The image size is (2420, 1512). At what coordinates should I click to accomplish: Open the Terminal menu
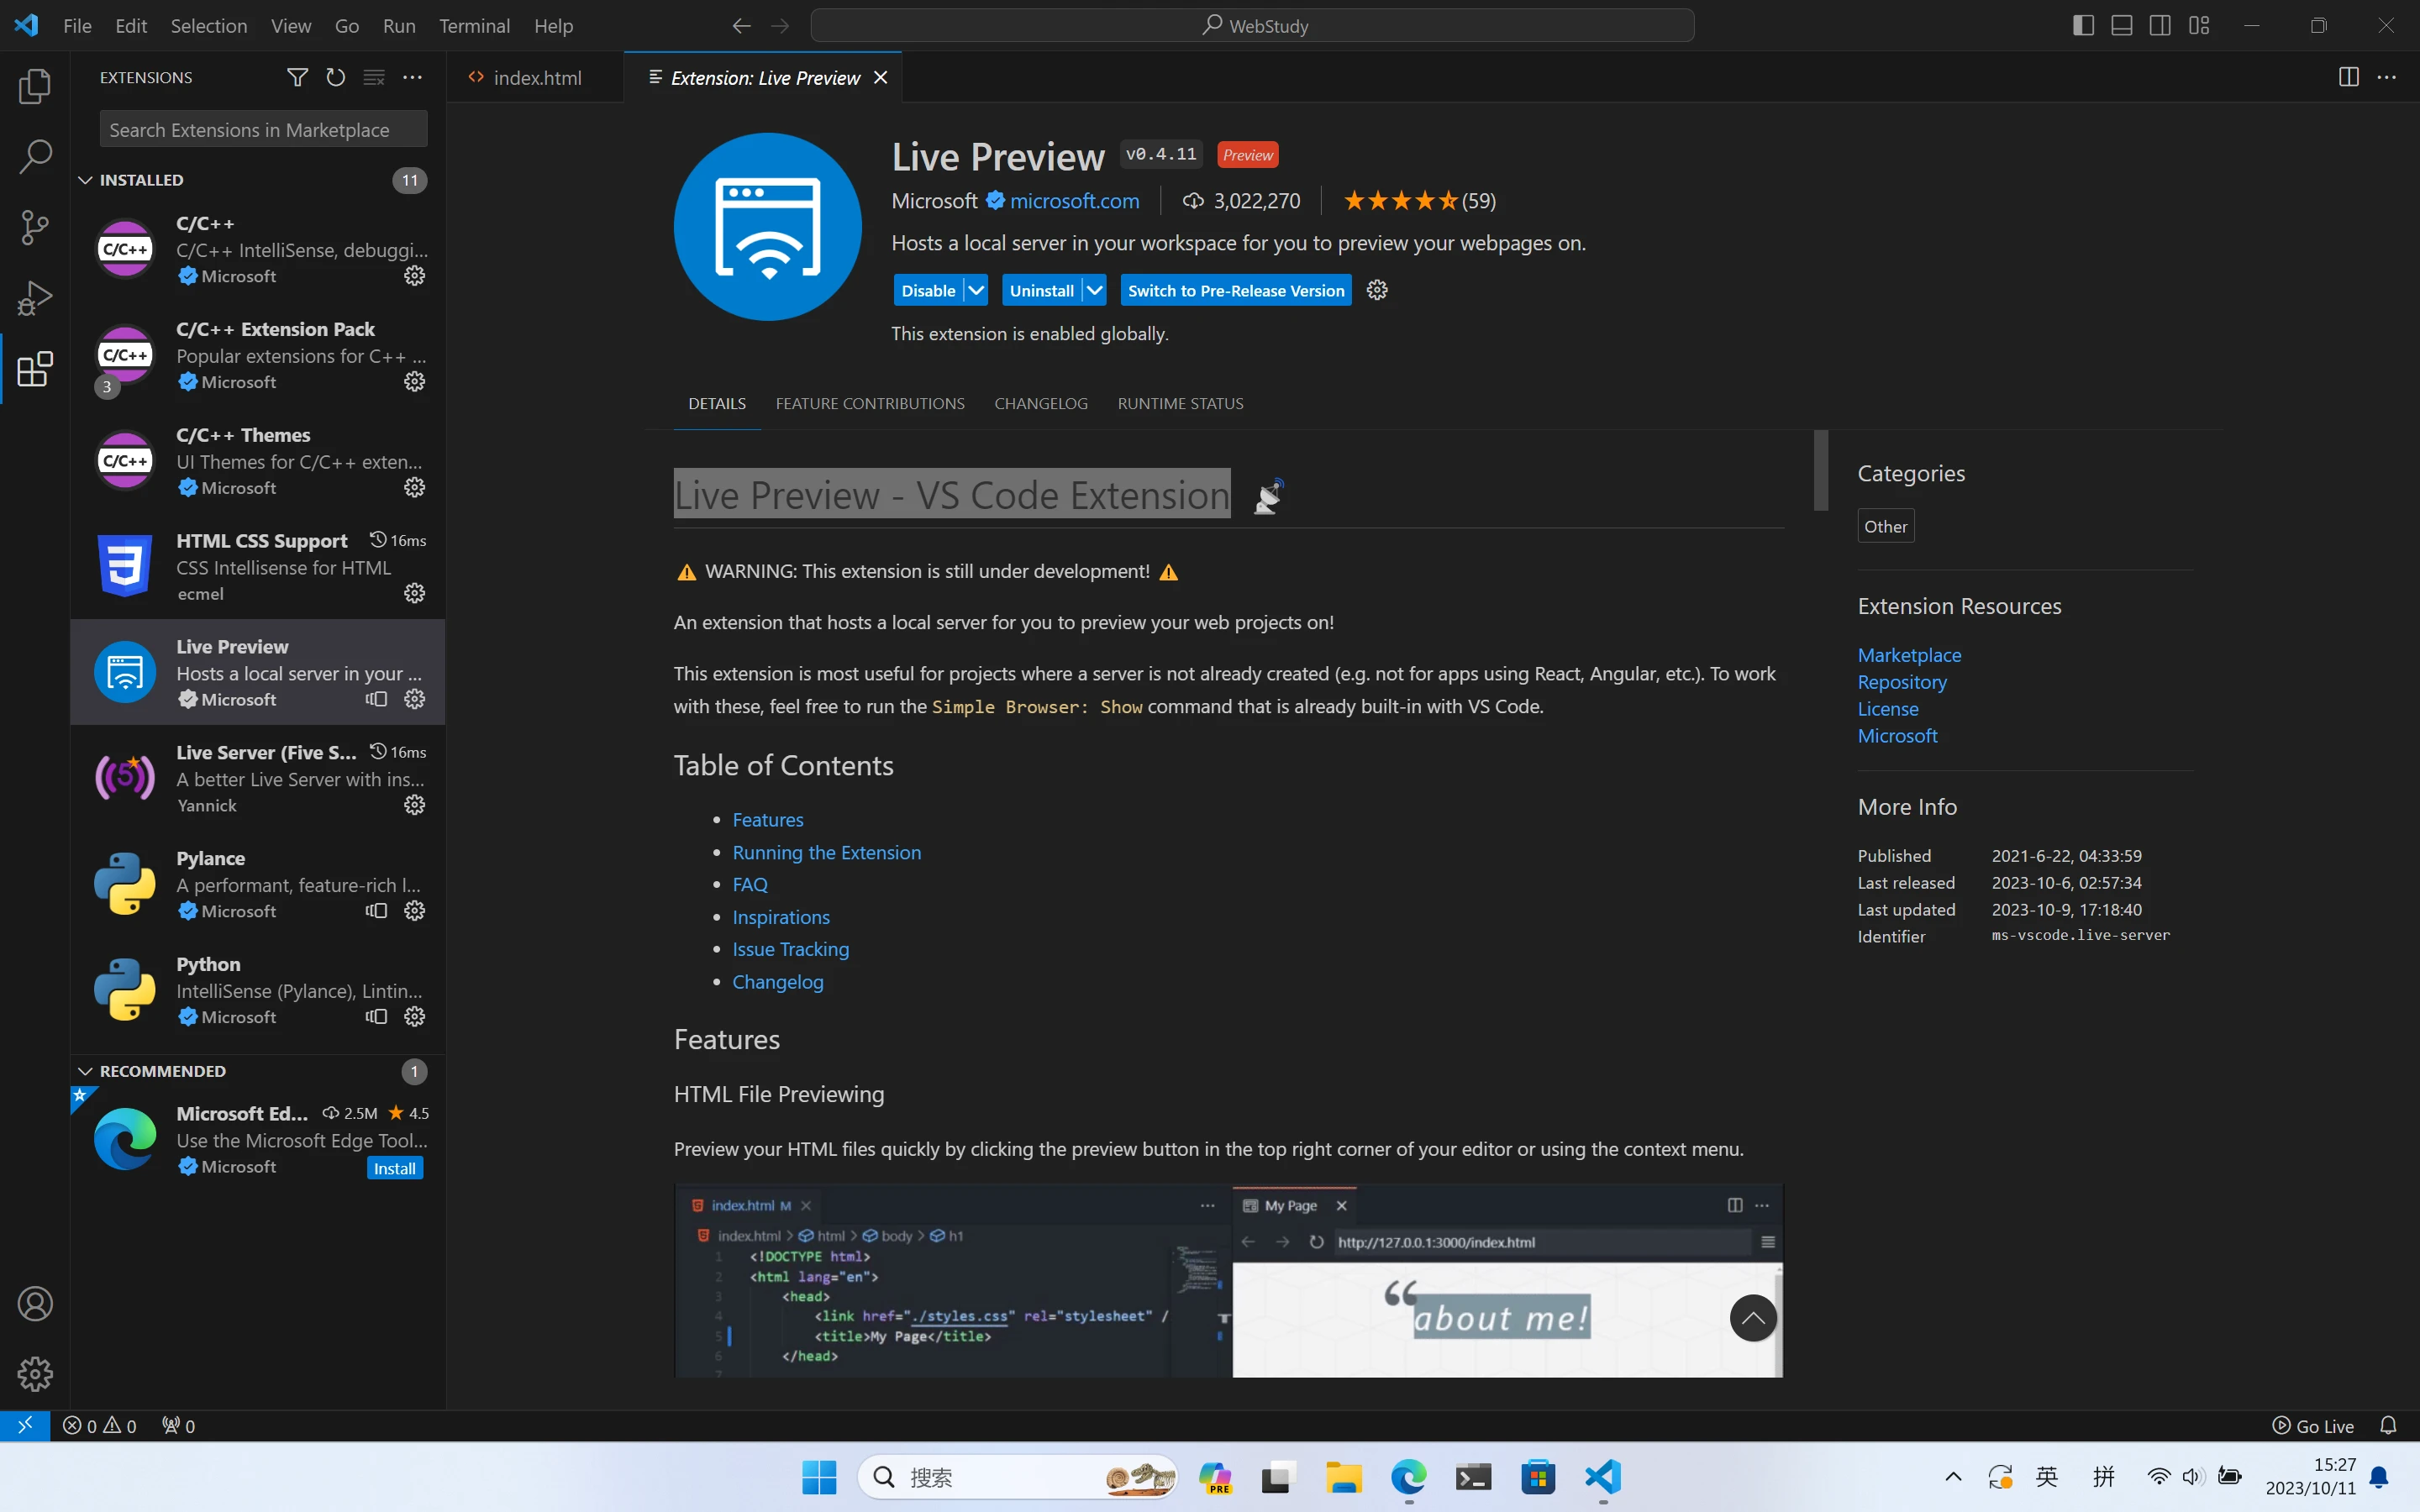[474, 26]
